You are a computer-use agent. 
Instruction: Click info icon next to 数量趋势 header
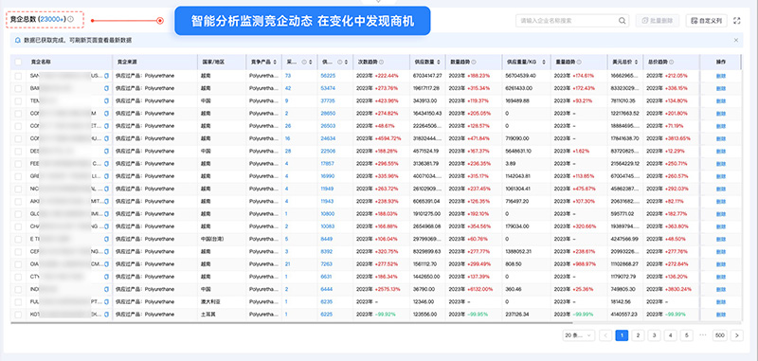click(473, 62)
